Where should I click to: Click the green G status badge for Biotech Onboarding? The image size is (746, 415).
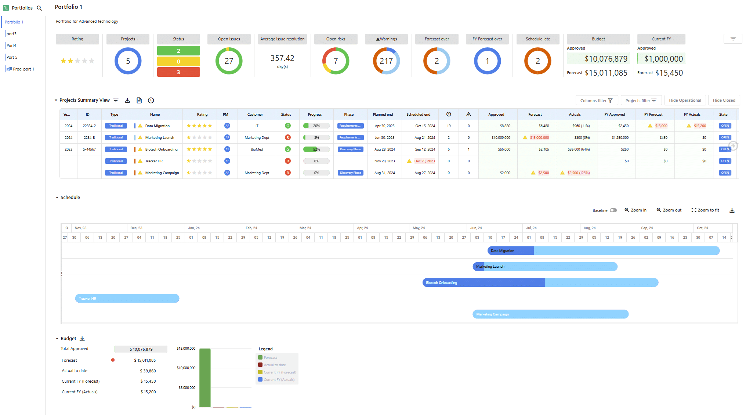point(288,149)
